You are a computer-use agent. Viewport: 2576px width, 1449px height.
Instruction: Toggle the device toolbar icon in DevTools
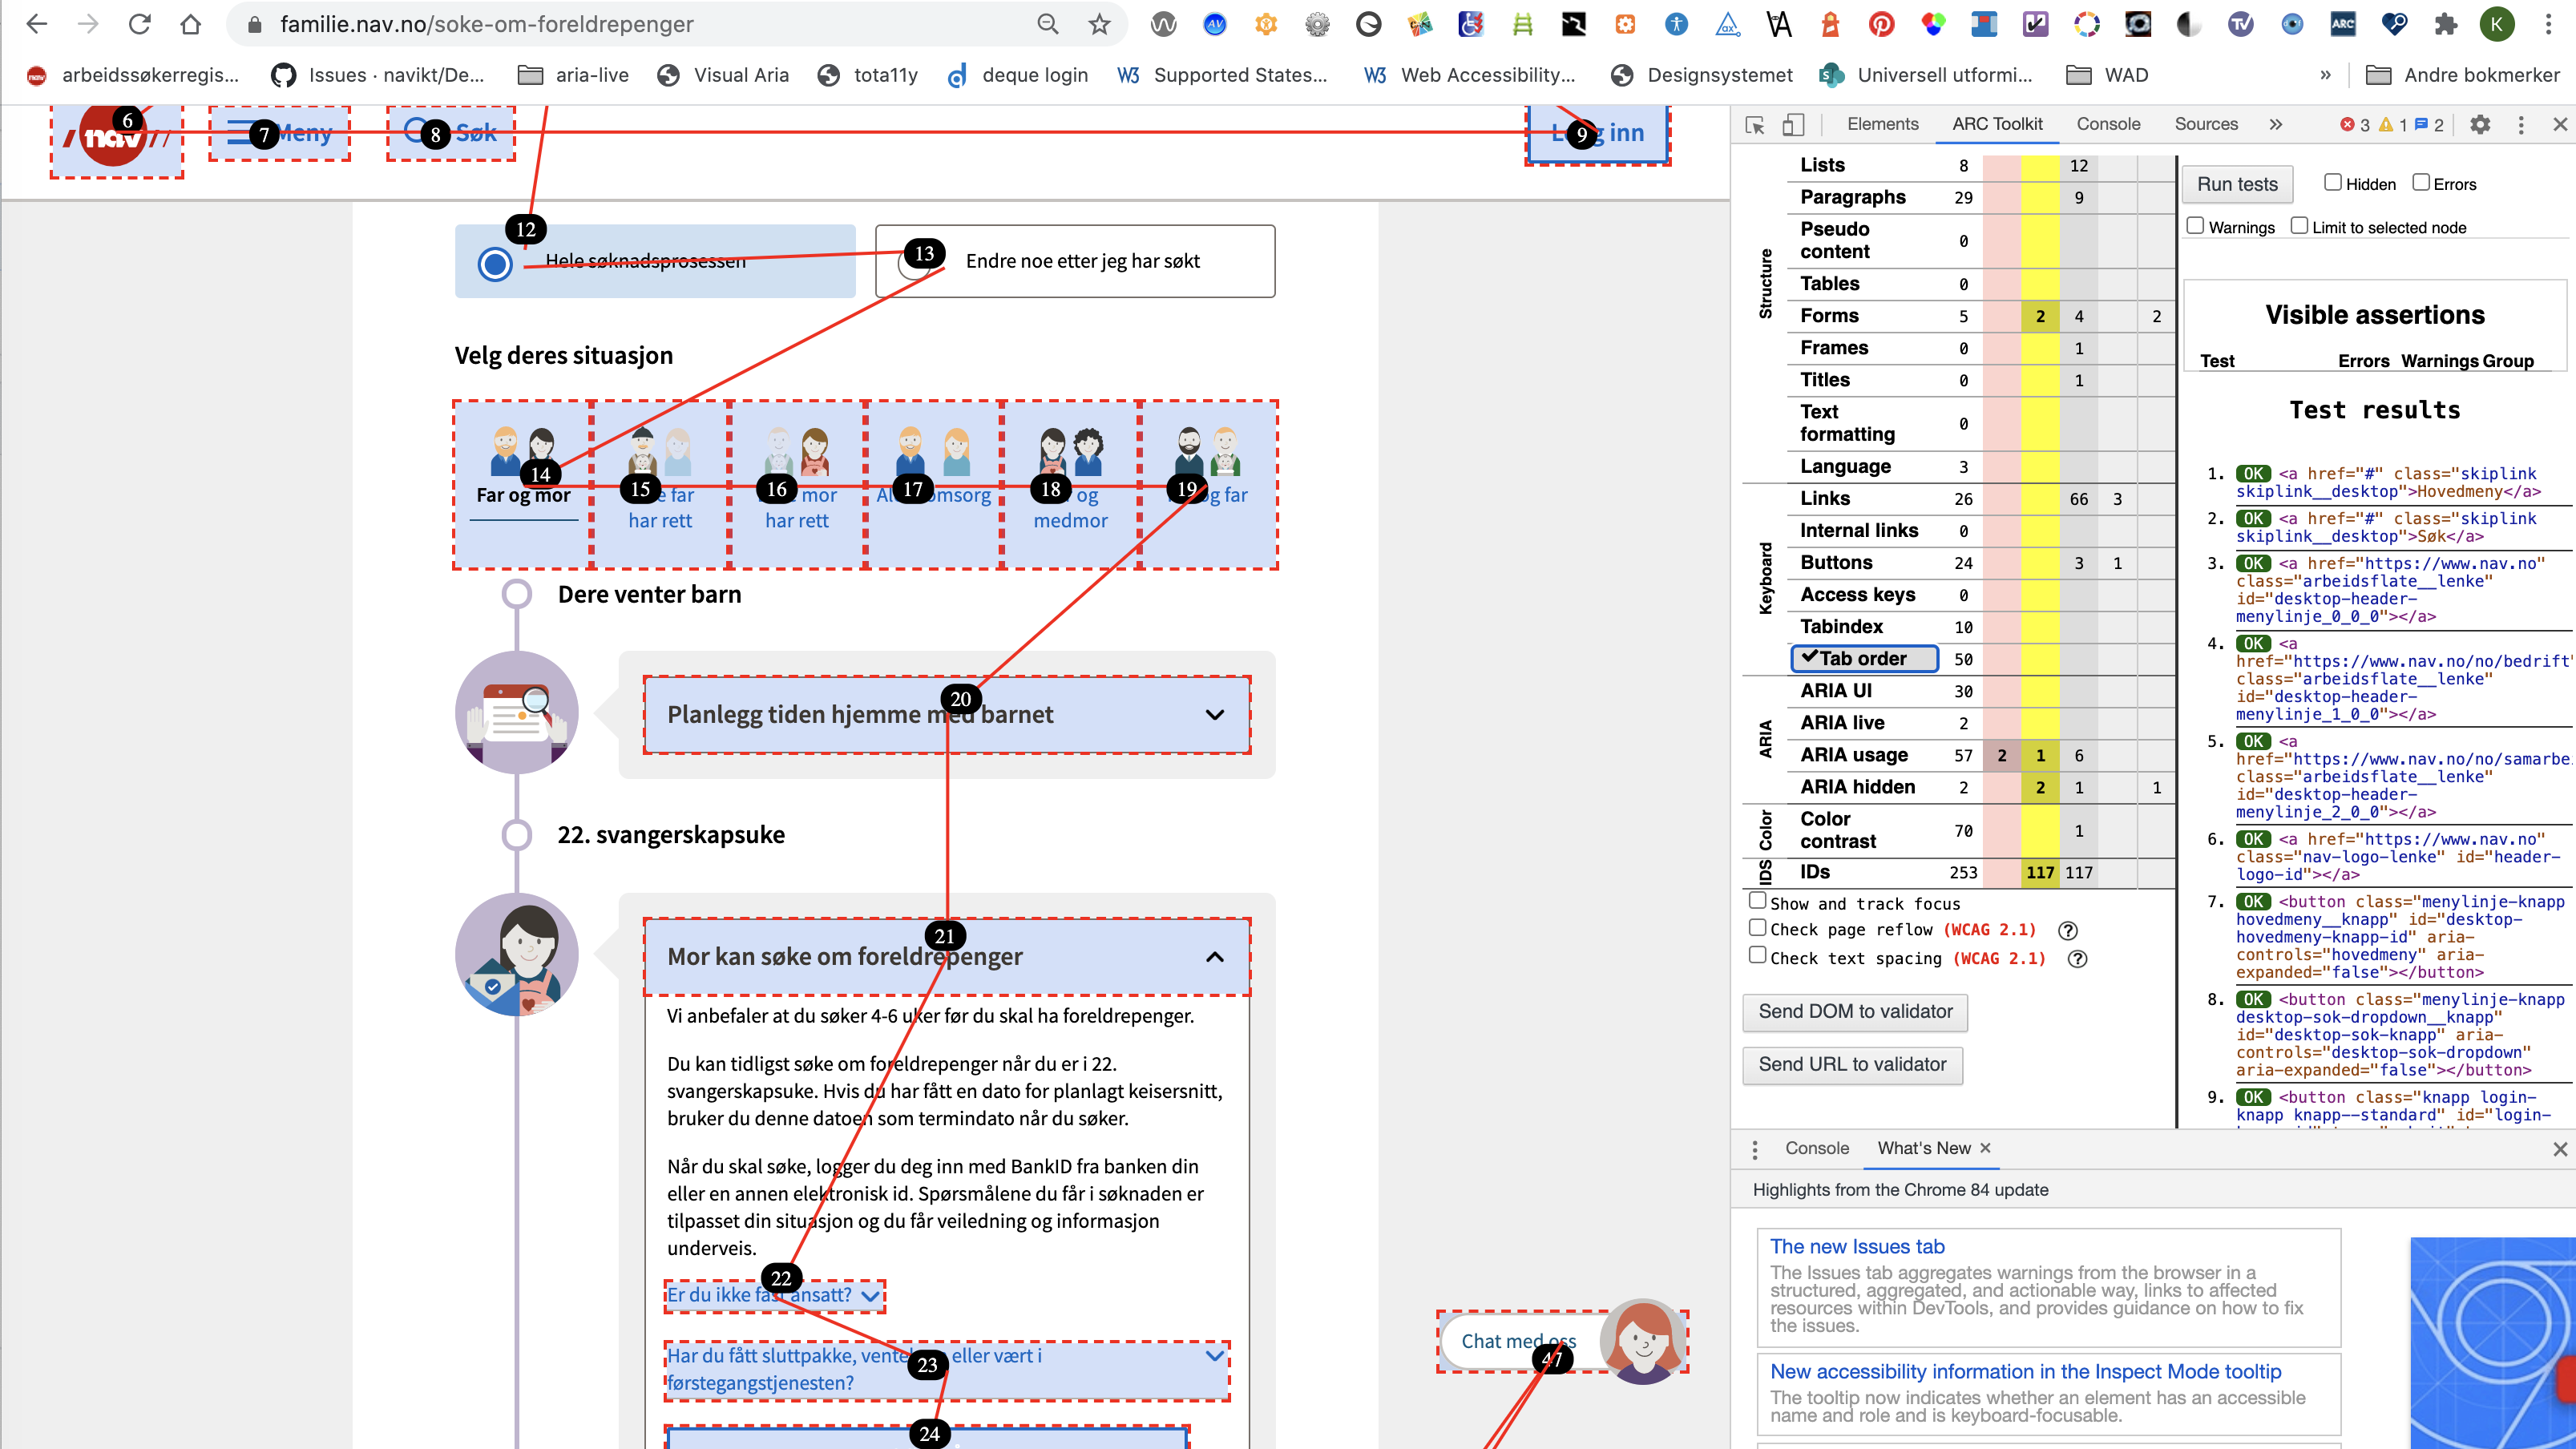click(x=1793, y=124)
